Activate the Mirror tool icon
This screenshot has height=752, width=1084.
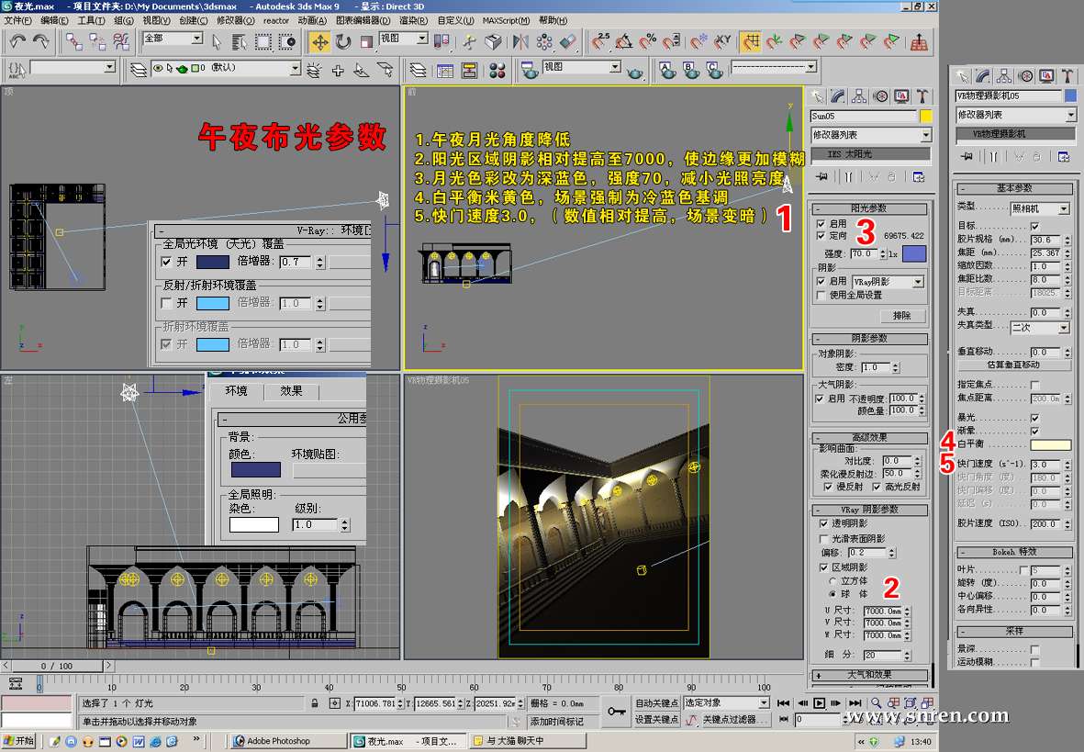521,41
